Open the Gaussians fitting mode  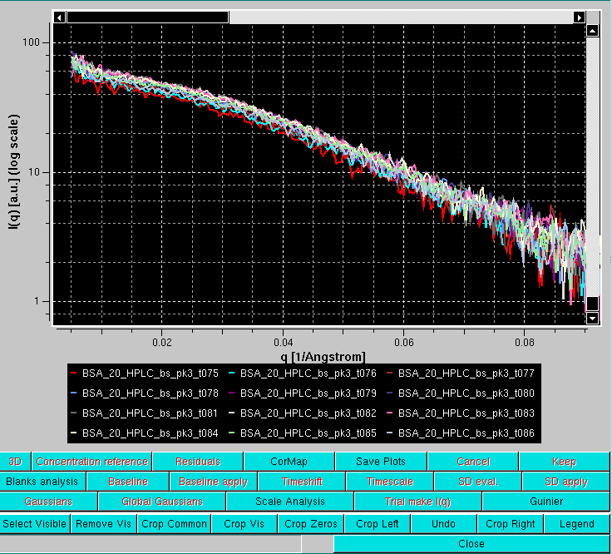coord(48,502)
